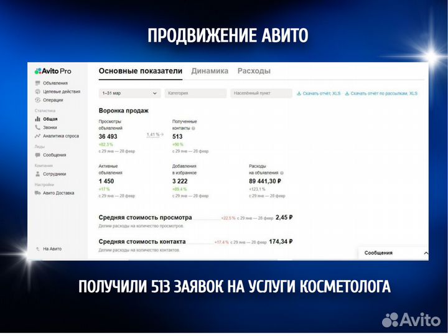
Task: Go to Звонки statistics section
Action: [50, 128]
